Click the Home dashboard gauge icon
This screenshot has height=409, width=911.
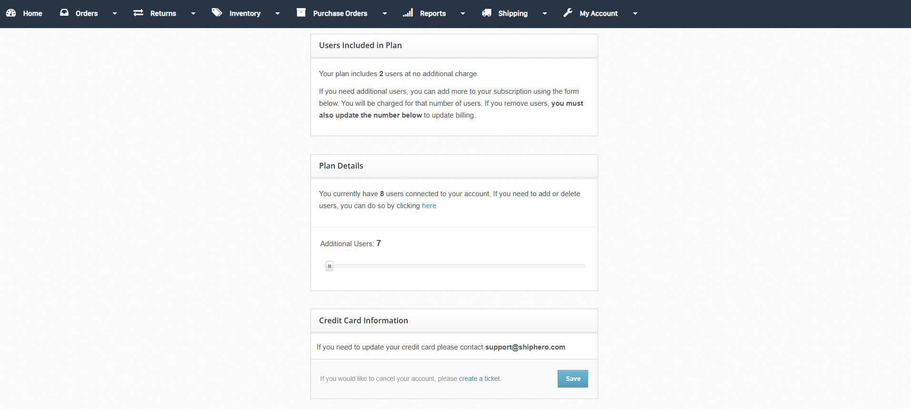11,13
